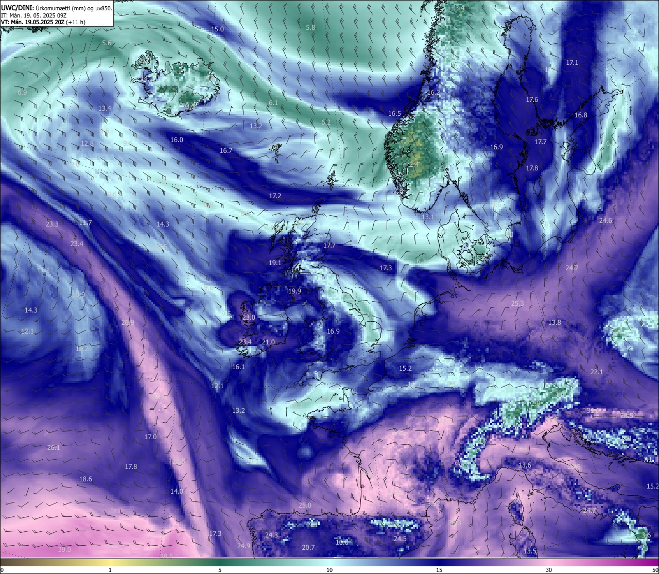Select the 10.0 value over Spain
The image size is (659, 574).
pyautogui.click(x=342, y=543)
